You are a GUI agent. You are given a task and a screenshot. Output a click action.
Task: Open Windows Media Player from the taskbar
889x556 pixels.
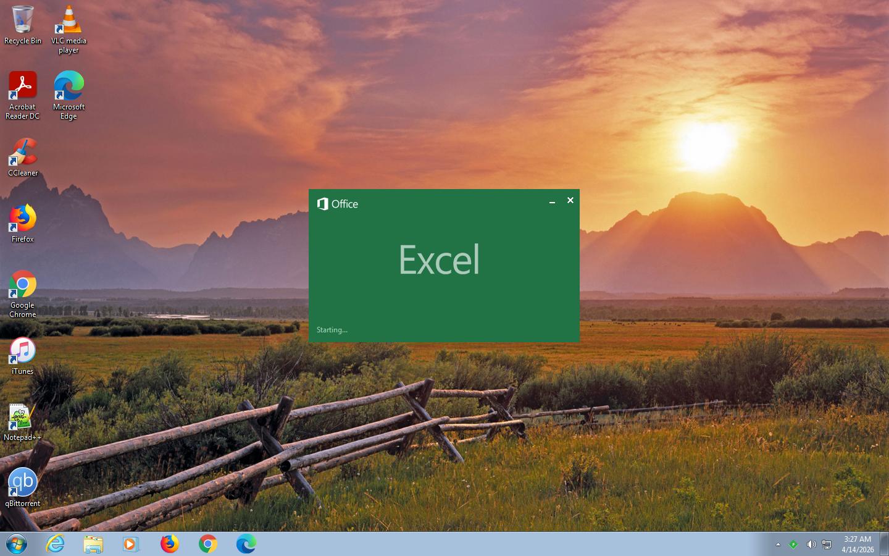131,544
